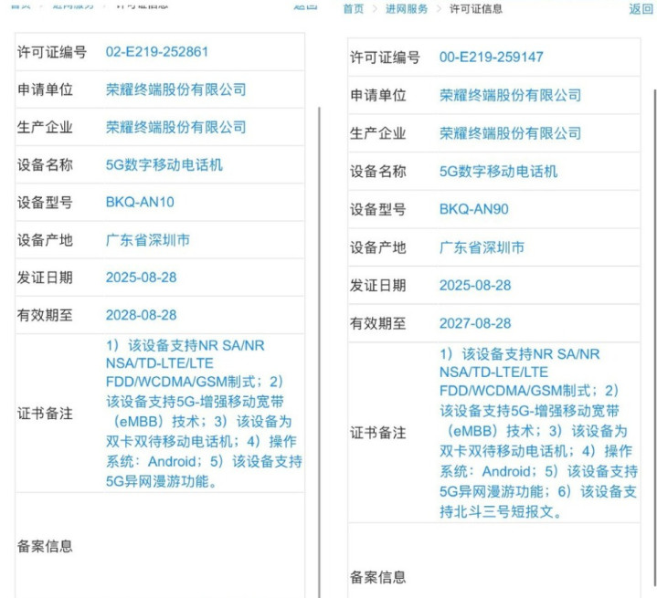Click remarks mentioning 北斗三号短报文
The height and width of the screenshot is (598, 657).
tap(538, 433)
